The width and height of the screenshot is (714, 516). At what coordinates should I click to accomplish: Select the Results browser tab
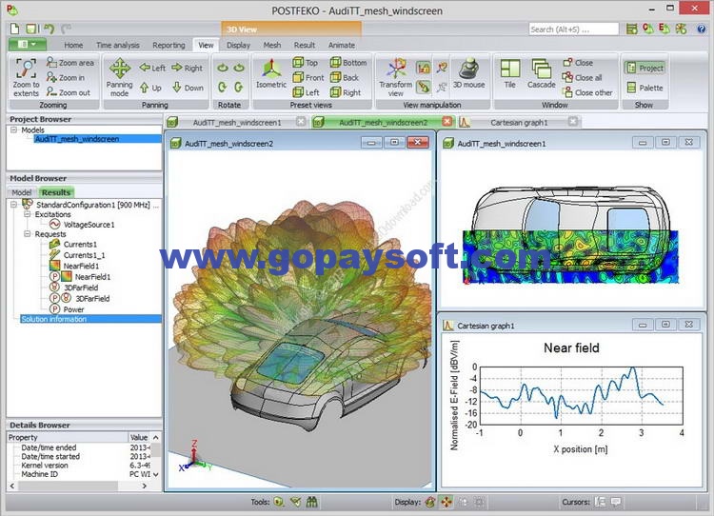point(56,192)
